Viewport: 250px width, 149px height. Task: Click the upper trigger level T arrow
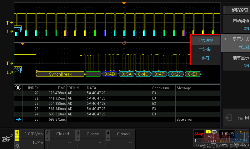[x=9, y=23]
